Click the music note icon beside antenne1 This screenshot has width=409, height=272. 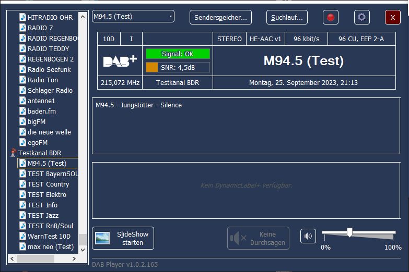pos(22,101)
